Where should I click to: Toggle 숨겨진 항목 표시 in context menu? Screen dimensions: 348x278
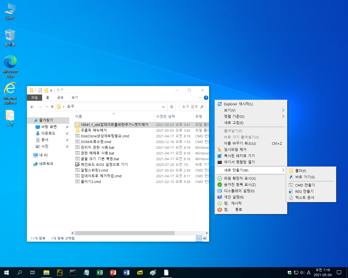pos(251,185)
